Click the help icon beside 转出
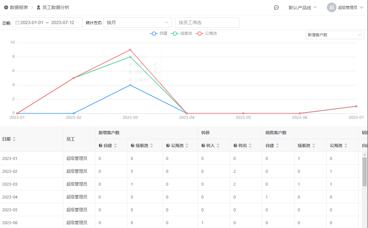Viewport: 368px width, 228px height. tap(235, 145)
